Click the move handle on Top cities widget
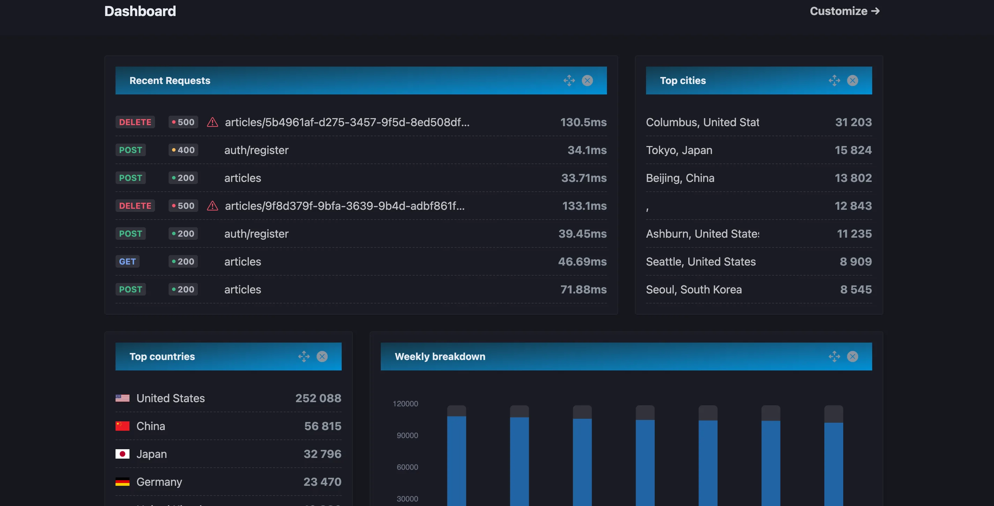The height and width of the screenshot is (506, 994). click(x=834, y=80)
